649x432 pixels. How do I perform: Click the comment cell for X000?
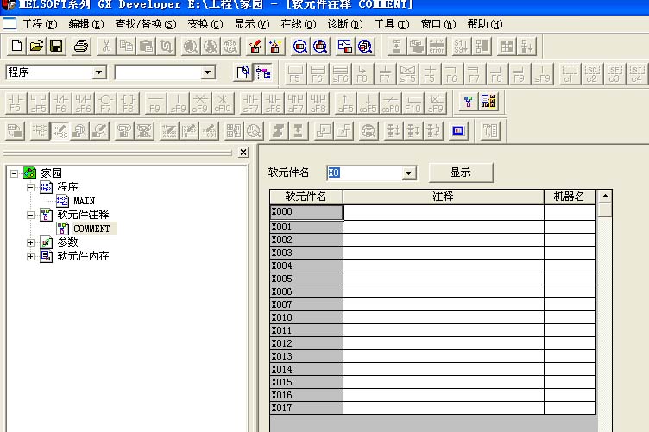tap(443, 212)
